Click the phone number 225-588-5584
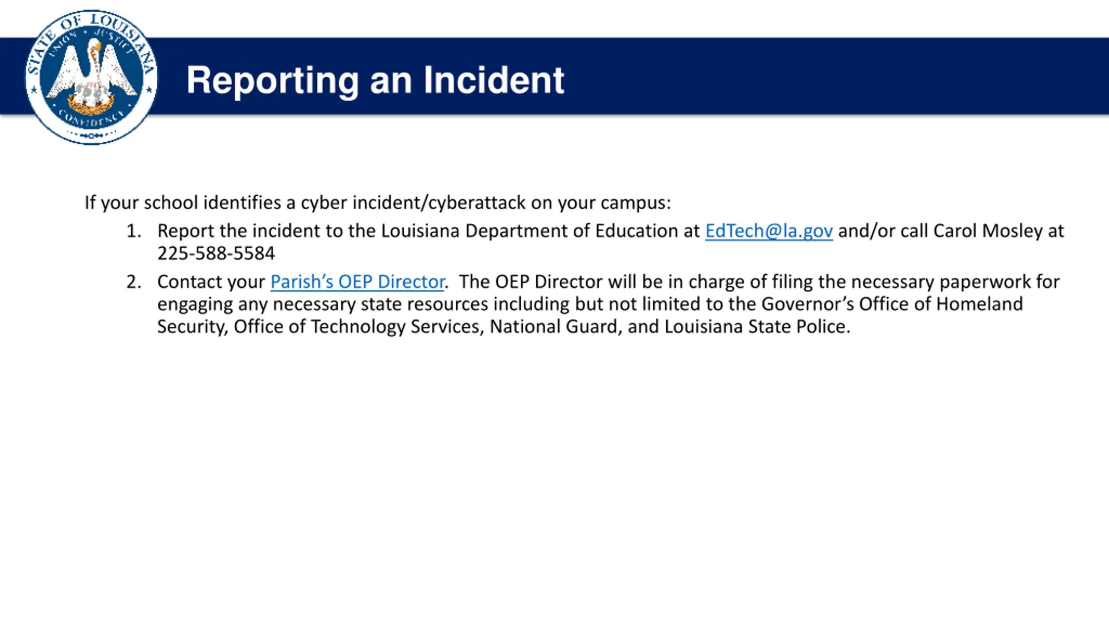The image size is (1109, 624). tap(216, 253)
